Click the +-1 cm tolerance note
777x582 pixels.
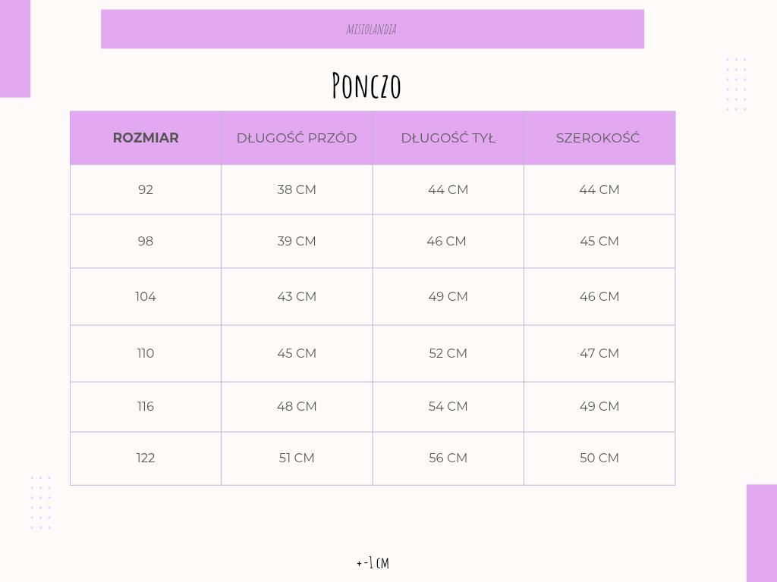(x=373, y=563)
